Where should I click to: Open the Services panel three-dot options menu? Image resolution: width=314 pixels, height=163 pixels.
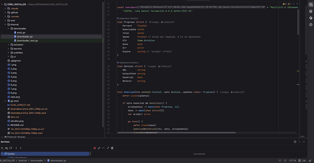click(x=299, y=142)
